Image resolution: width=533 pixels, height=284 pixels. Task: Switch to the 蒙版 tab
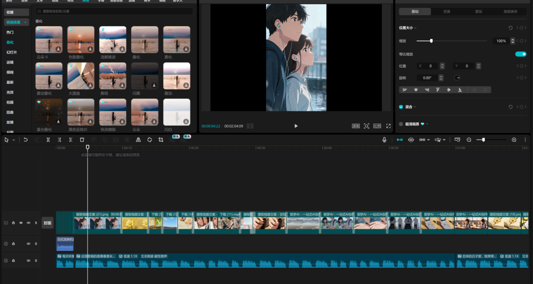coord(479,11)
